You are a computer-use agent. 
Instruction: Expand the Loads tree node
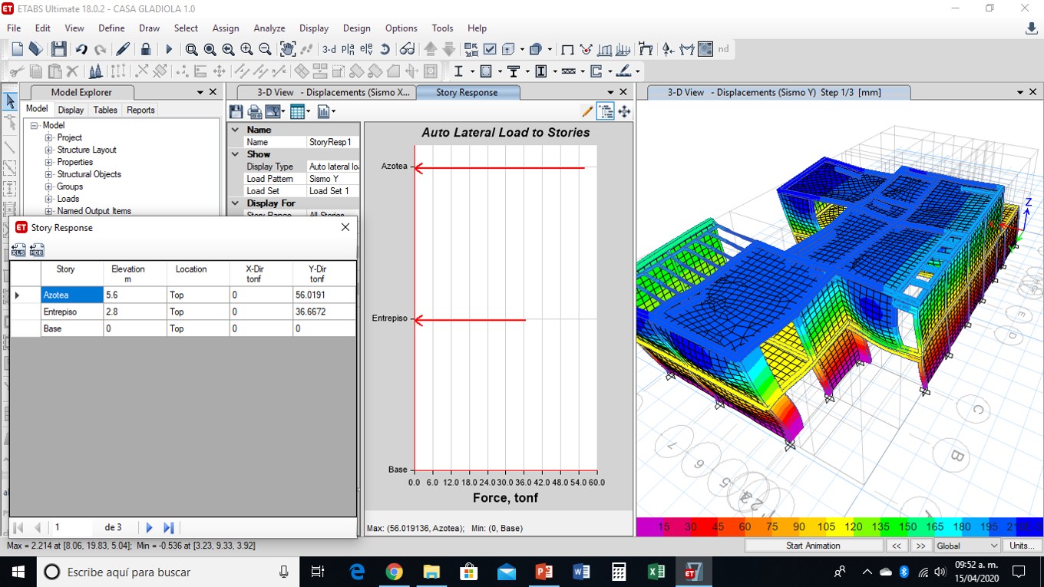click(x=49, y=199)
